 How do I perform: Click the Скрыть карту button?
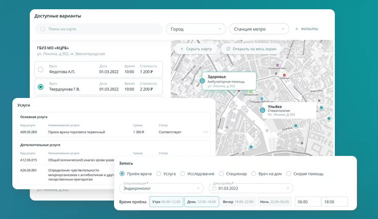(x=195, y=49)
